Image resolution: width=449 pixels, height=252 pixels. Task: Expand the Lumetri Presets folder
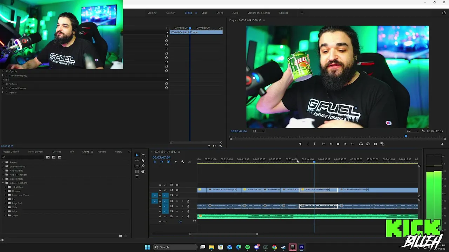[x=3, y=167]
